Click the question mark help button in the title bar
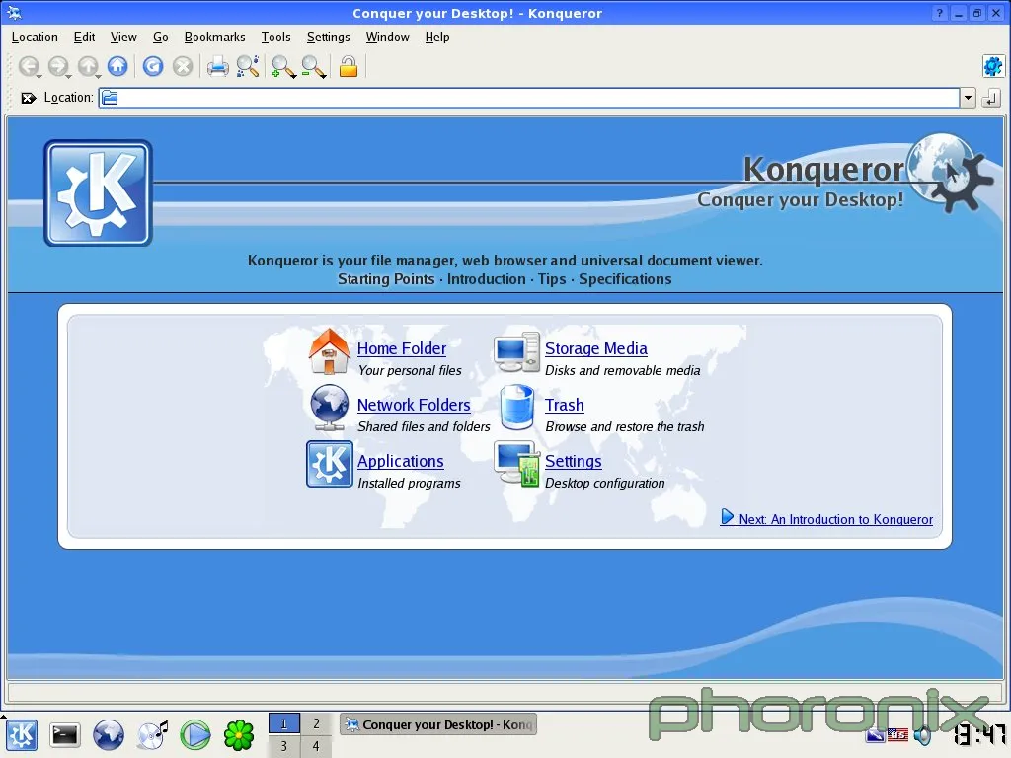Screen dimensions: 1011x758 (x=940, y=13)
